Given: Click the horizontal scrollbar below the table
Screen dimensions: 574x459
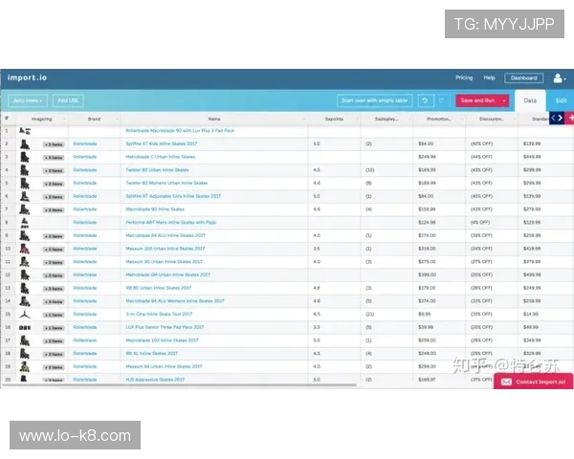Looking at the screenshot, I should coord(179,385).
